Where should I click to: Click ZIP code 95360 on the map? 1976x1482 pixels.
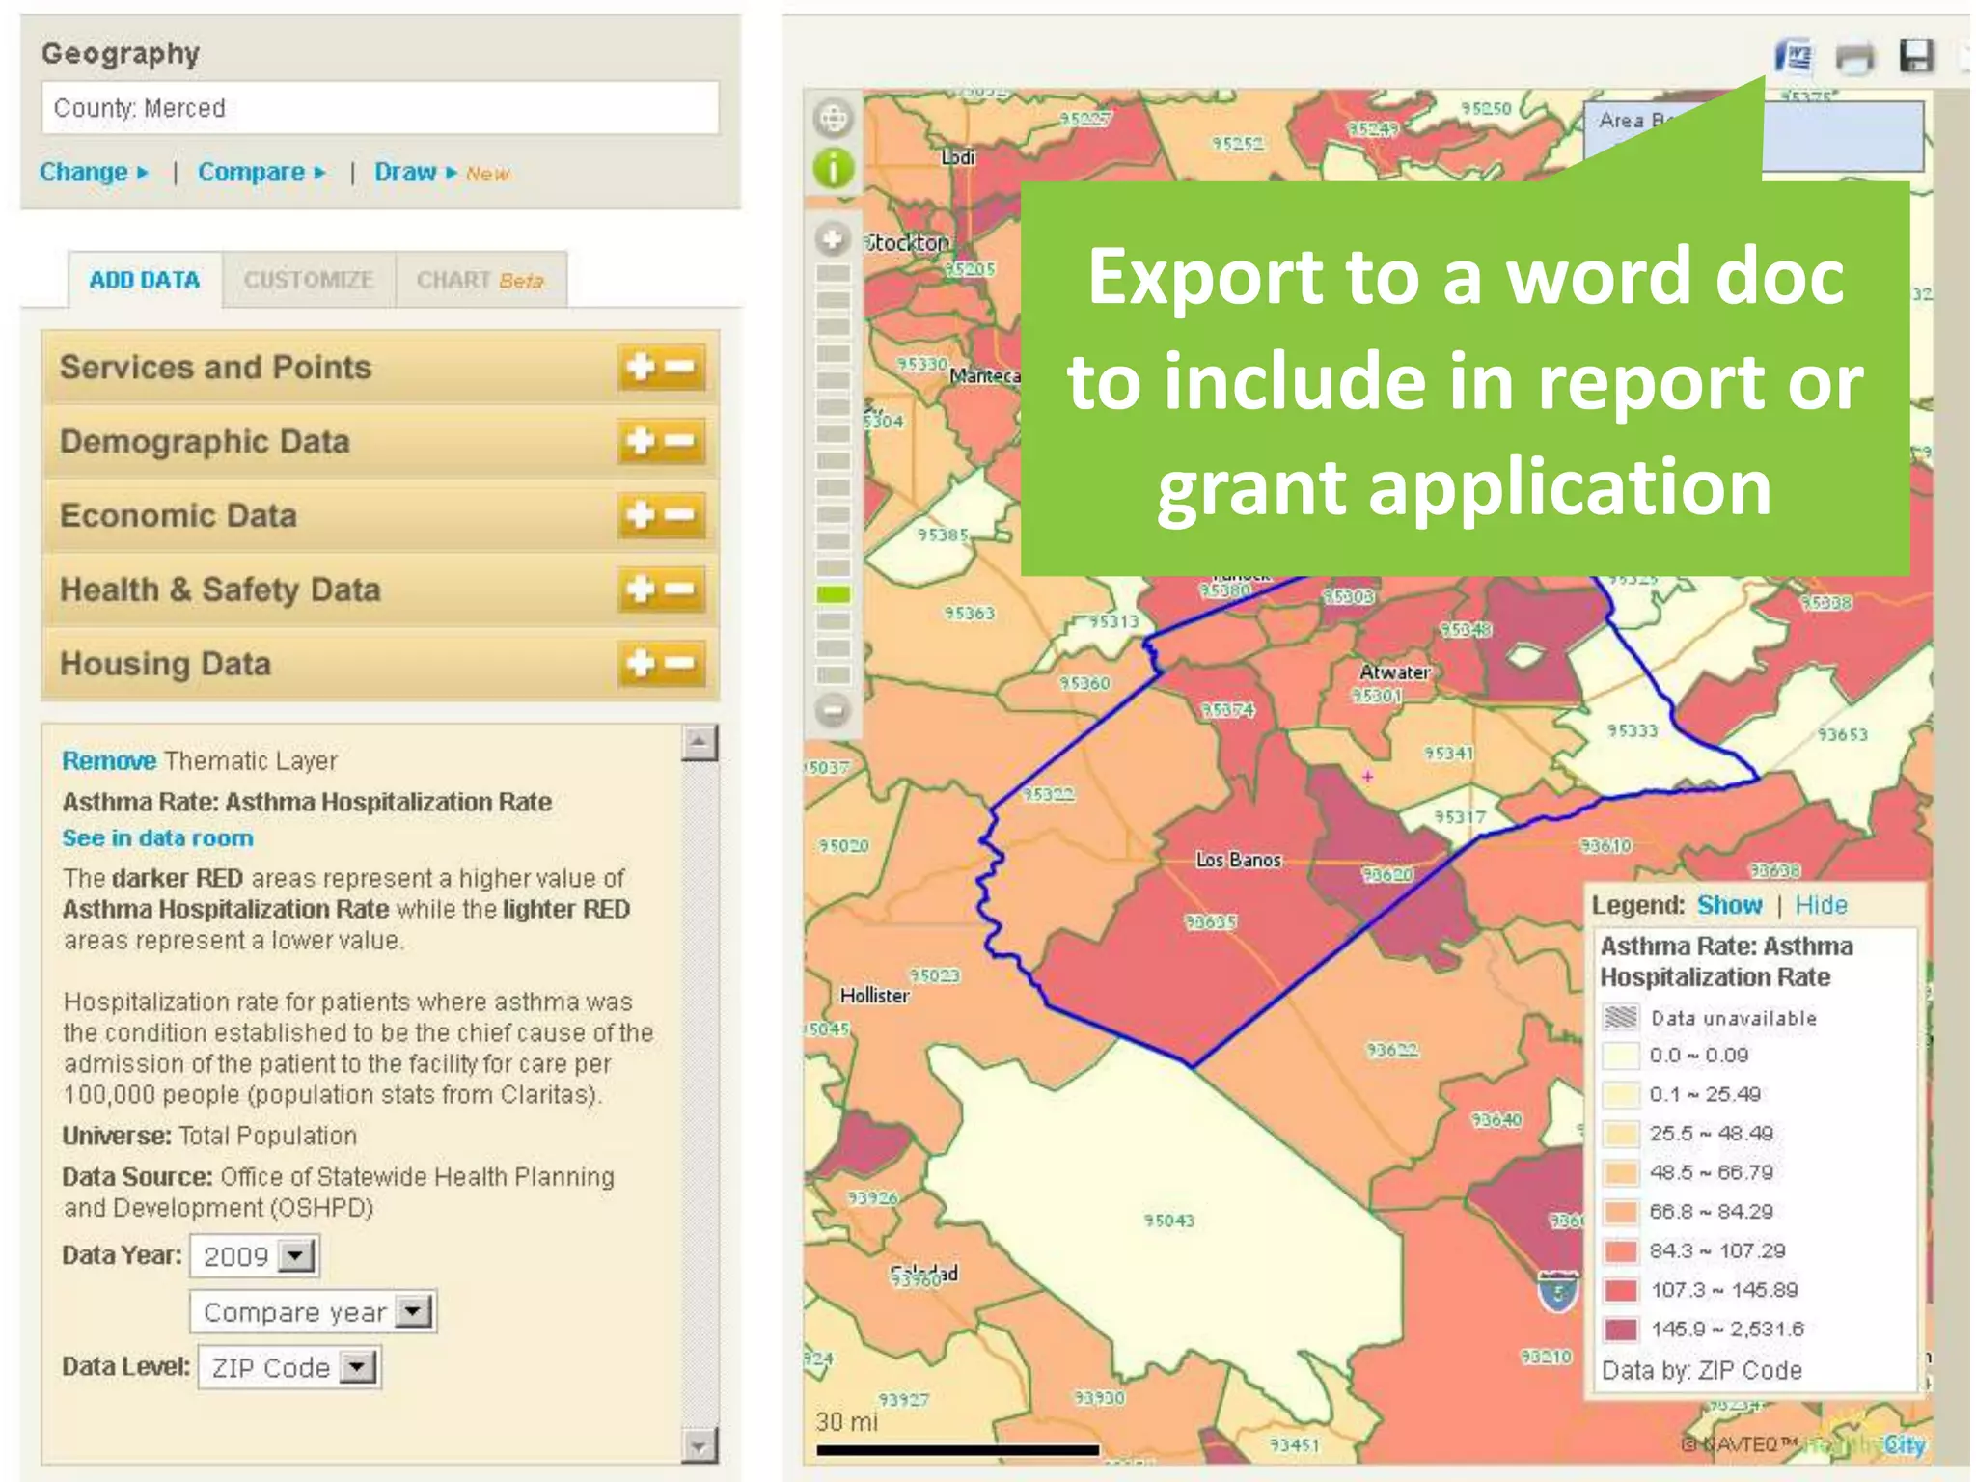1085,683
